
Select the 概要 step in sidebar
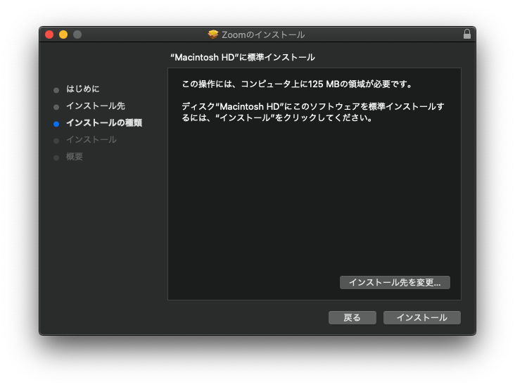[75, 157]
